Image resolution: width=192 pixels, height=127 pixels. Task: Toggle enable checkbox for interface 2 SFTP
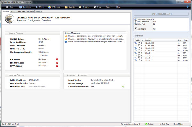139,48
